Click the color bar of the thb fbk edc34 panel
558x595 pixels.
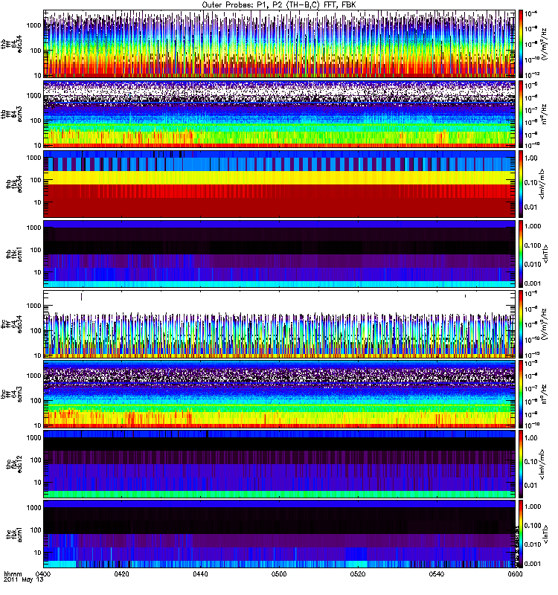point(521,184)
